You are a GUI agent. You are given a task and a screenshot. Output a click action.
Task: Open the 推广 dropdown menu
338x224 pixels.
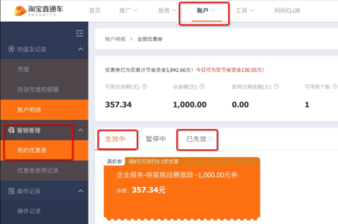pos(128,10)
